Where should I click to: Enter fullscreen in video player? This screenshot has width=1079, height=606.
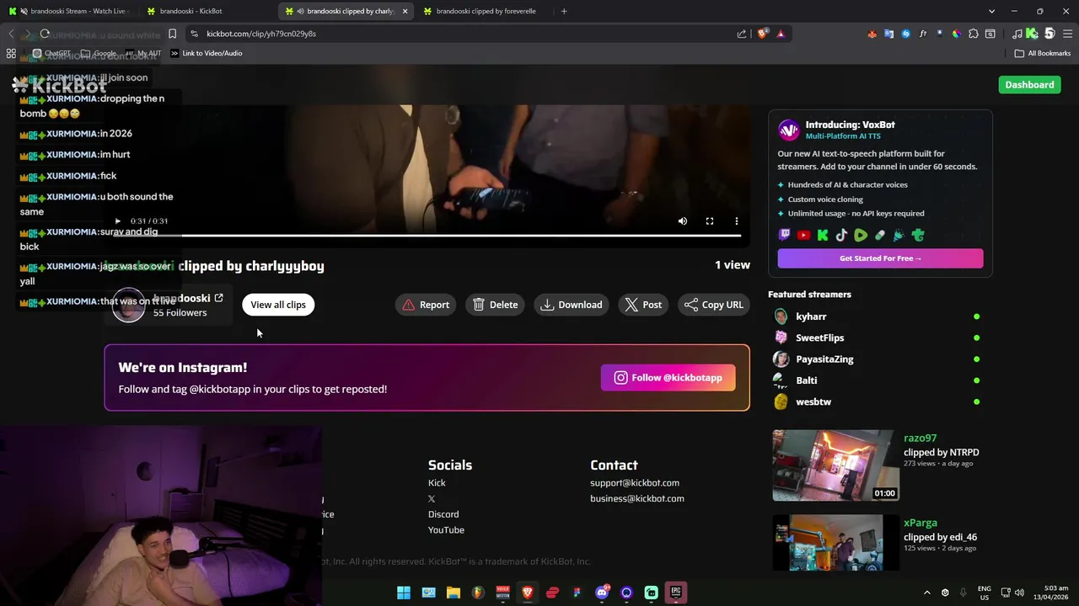click(x=710, y=221)
